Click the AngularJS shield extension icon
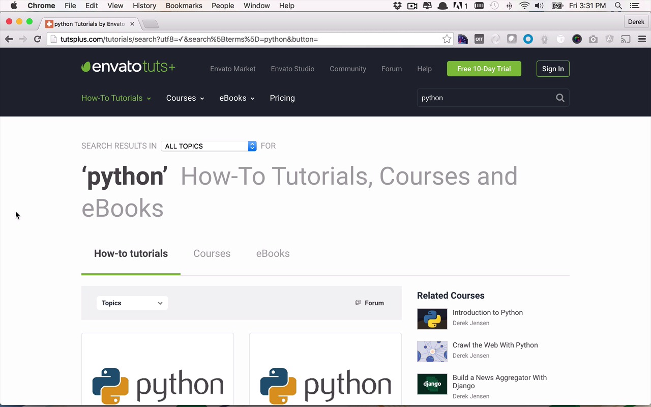 [x=609, y=39]
